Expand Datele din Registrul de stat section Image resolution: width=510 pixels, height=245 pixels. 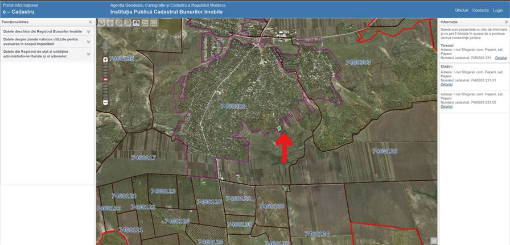(x=88, y=54)
